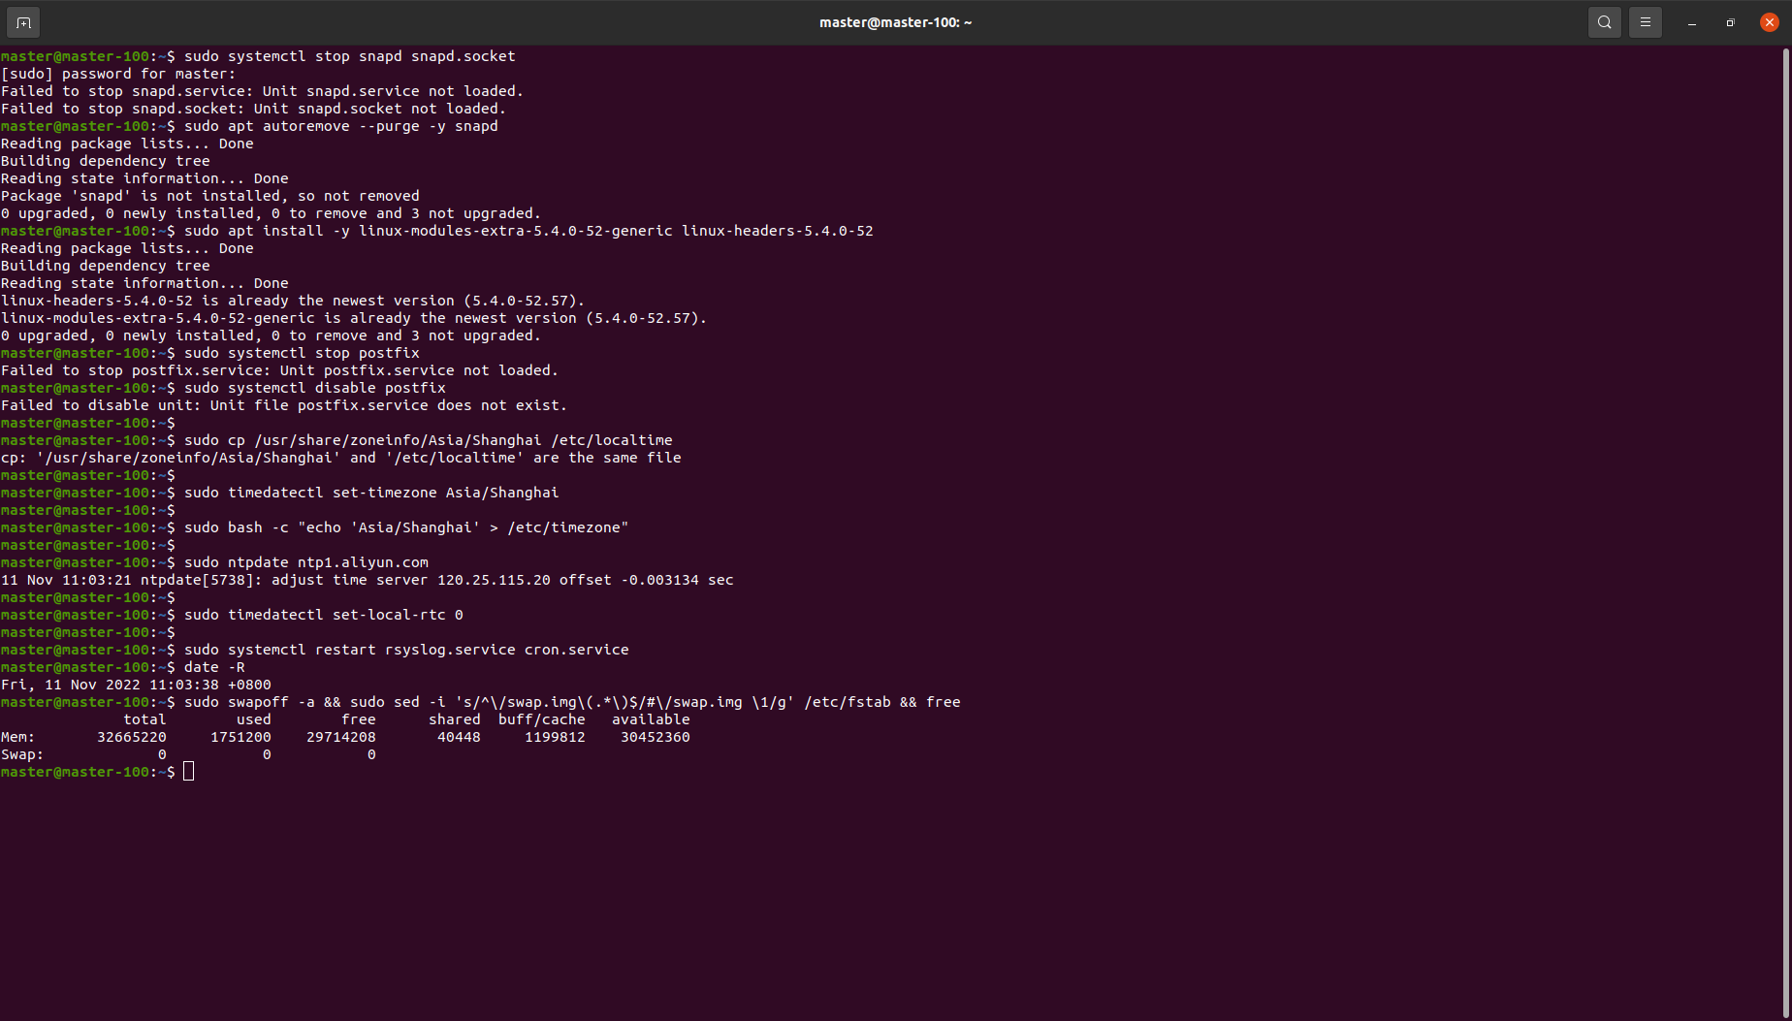Click the 'timedatectl set-local-rtc 0' command
Image resolution: width=1792 pixels, height=1021 pixels.
coord(323,615)
